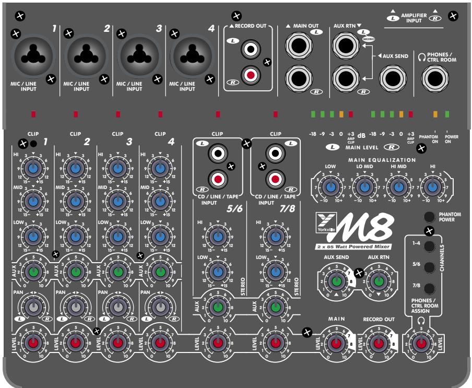This screenshot has width=472, height=388.
Task: Click the 'AMPLIFIER INPUT' label
Action: pyautogui.click(x=414, y=18)
